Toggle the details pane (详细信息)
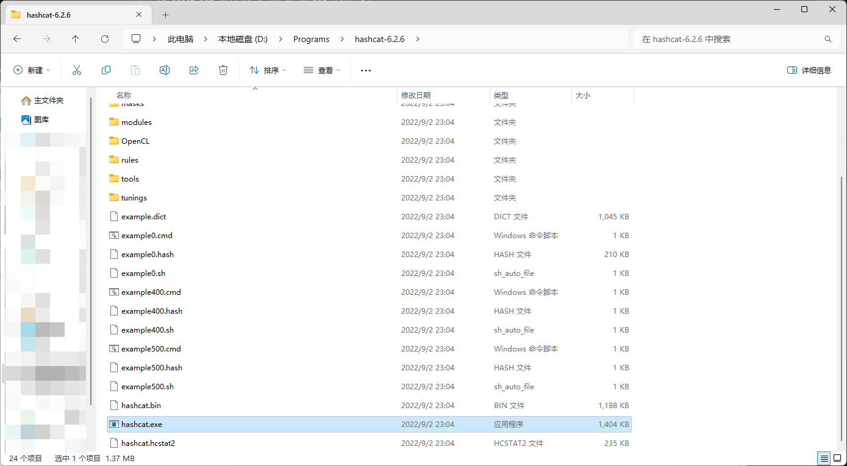The image size is (847, 466). click(x=809, y=70)
